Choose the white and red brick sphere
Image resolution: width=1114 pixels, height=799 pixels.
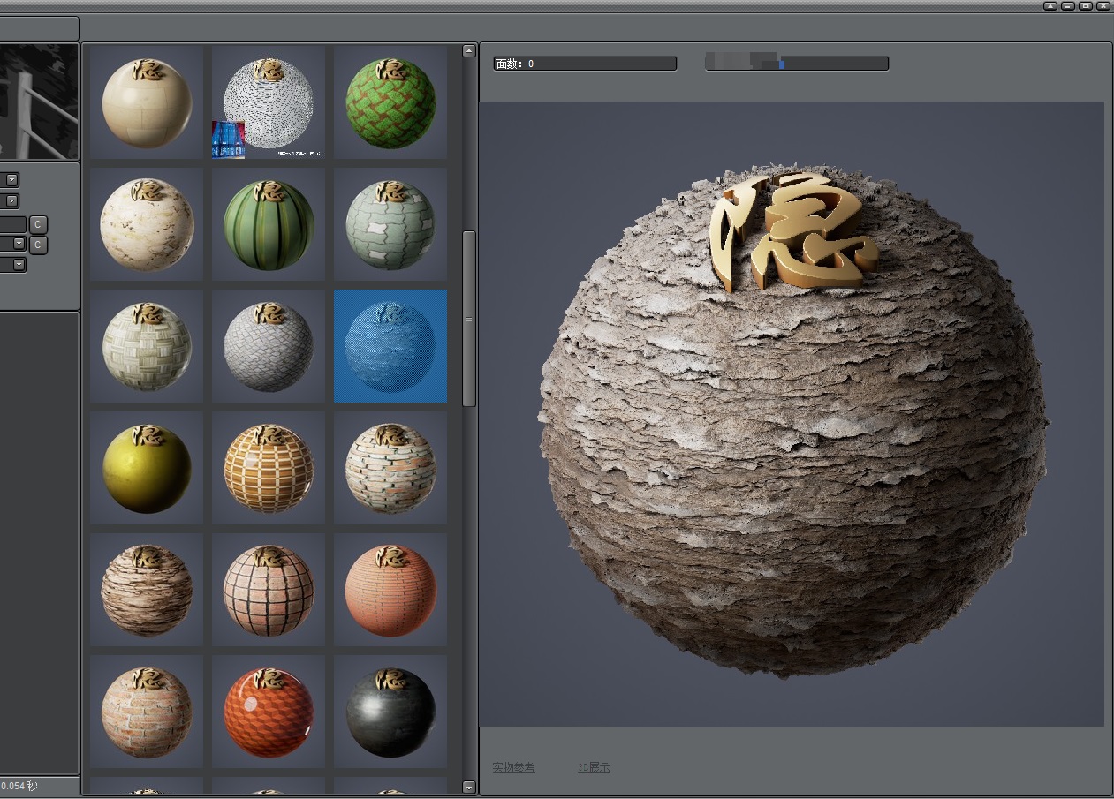pos(390,468)
